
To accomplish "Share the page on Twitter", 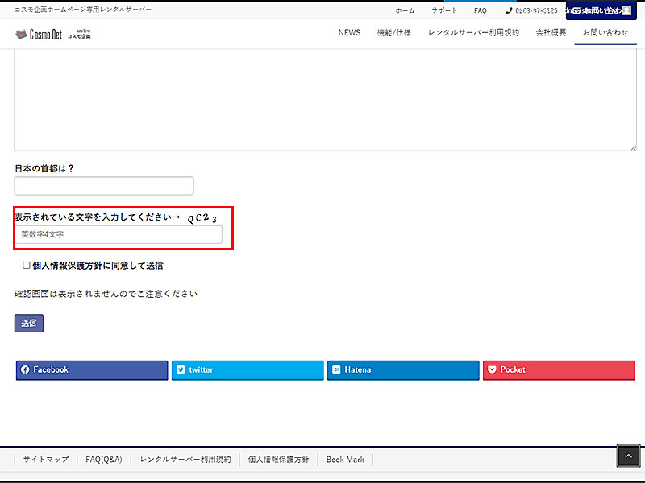I will tap(248, 369).
